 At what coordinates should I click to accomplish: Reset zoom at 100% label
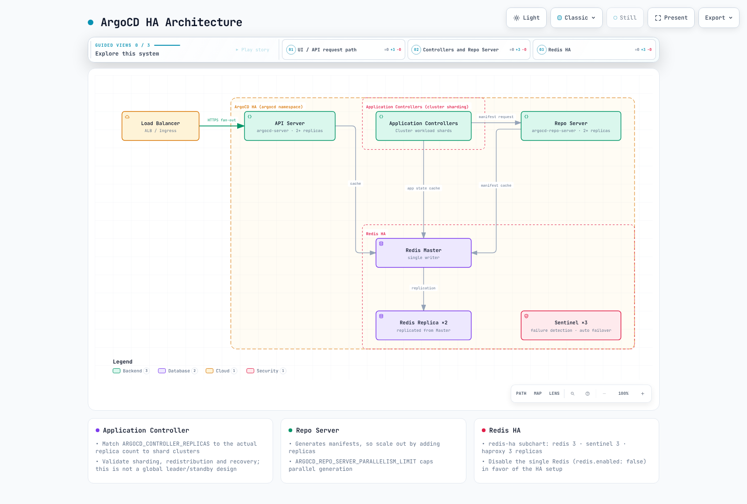point(623,393)
